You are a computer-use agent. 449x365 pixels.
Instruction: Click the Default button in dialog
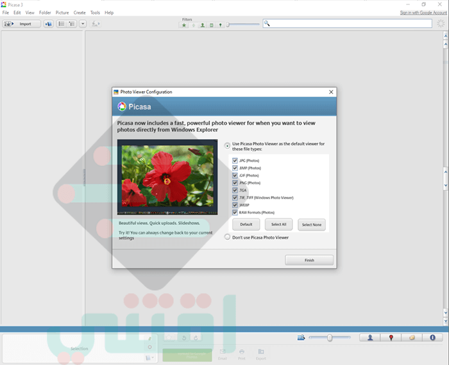[x=246, y=224]
